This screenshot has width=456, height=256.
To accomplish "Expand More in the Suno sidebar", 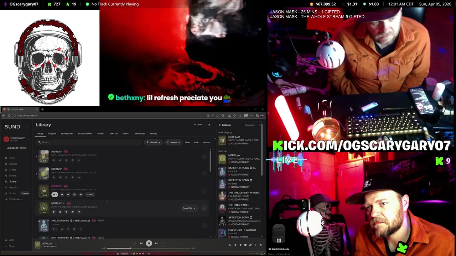I will pyautogui.click(x=11, y=246).
